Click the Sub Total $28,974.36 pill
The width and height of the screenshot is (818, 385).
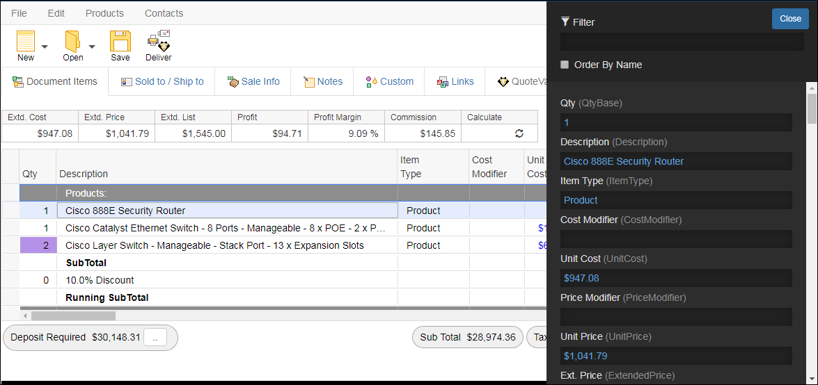point(467,338)
